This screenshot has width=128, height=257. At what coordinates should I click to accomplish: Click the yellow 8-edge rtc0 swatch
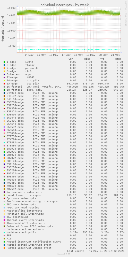(4, 71)
